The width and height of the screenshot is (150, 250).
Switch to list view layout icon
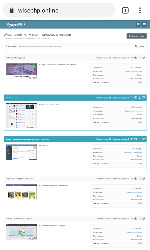click(138, 24)
